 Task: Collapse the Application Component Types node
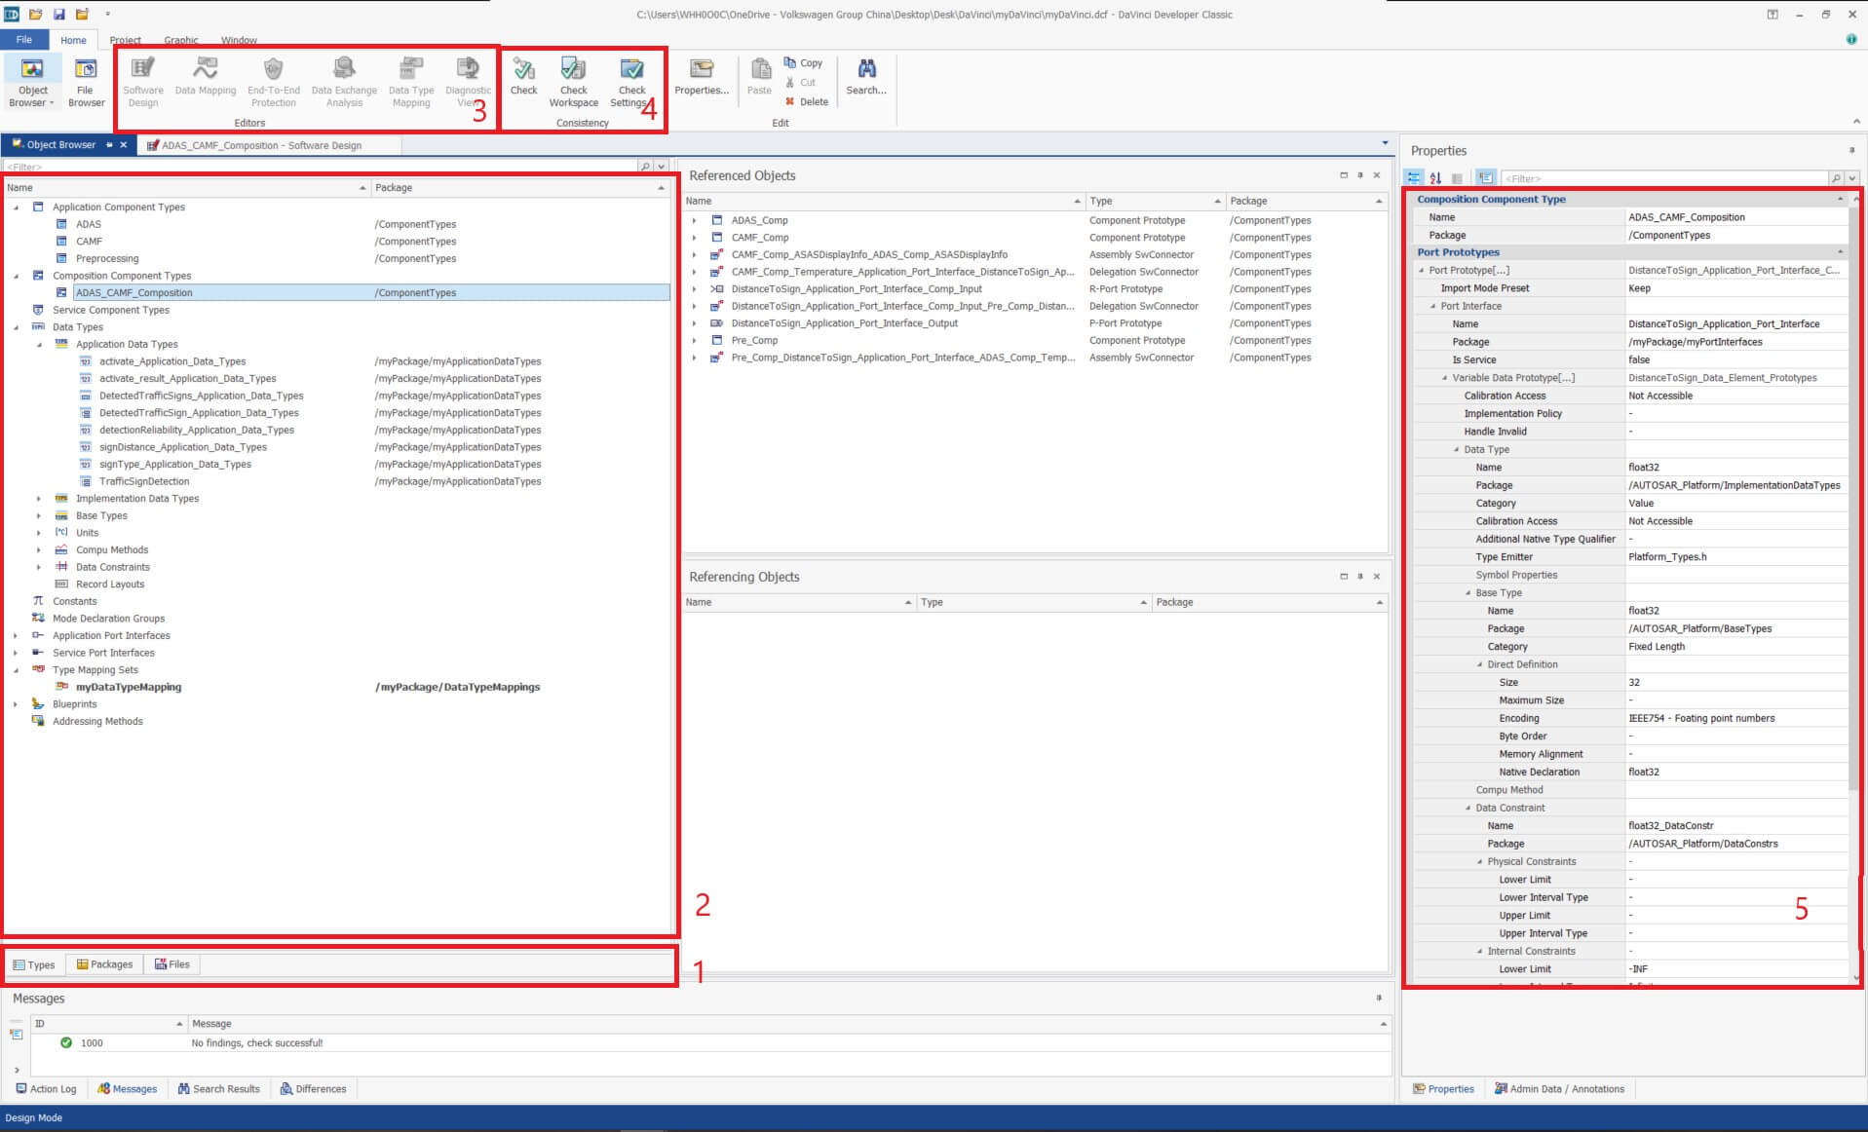click(x=16, y=208)
